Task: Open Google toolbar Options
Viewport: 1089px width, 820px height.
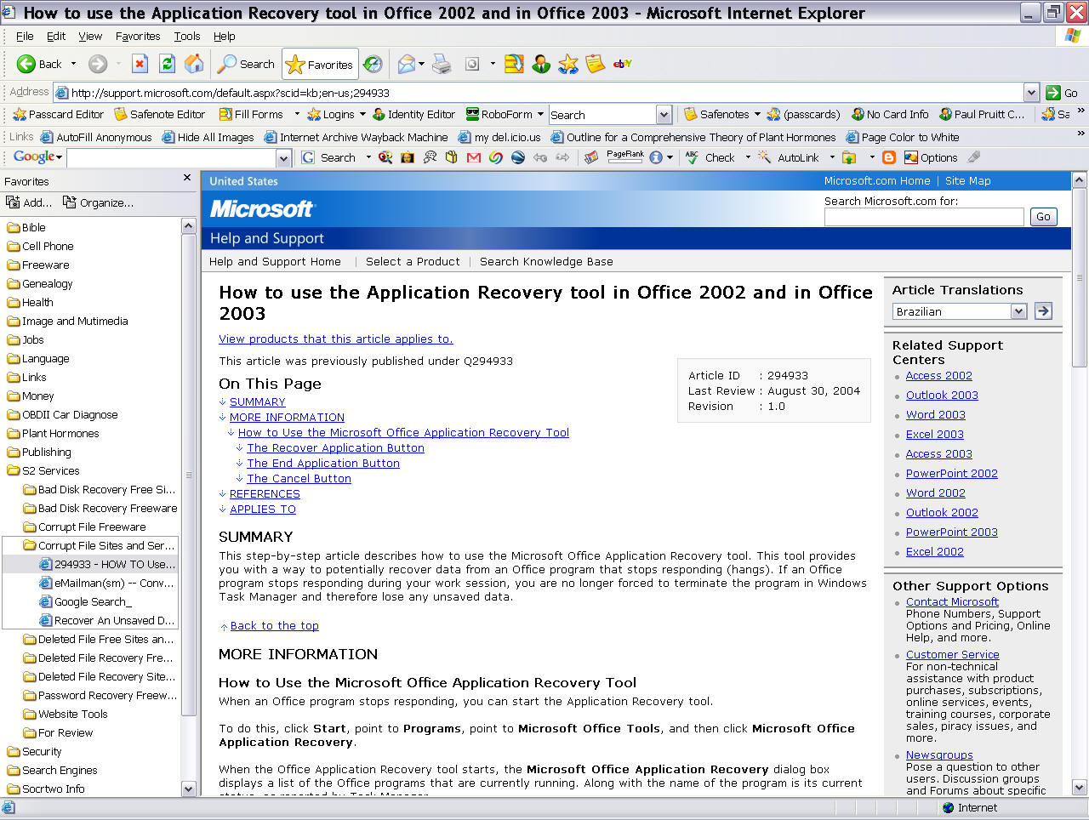Action: [931, 157]
